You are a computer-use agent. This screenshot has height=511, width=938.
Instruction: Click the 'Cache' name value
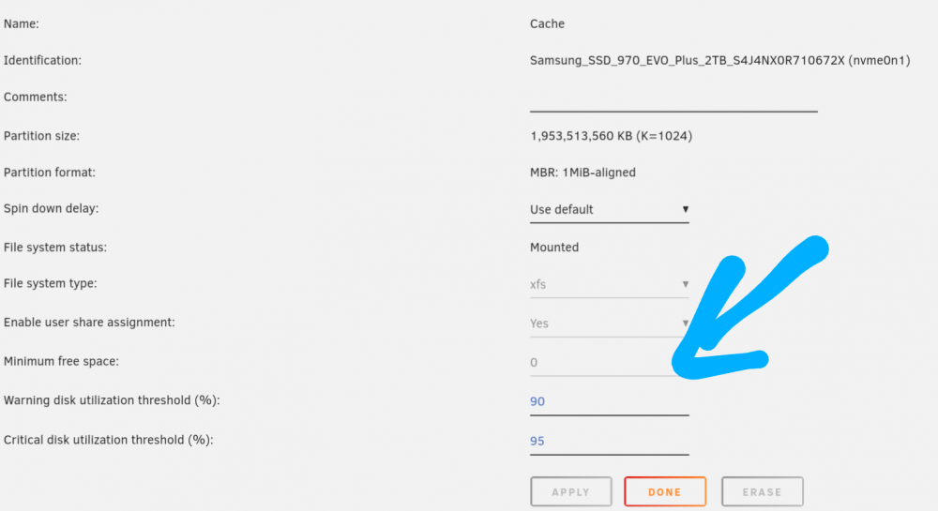[547, 23]
